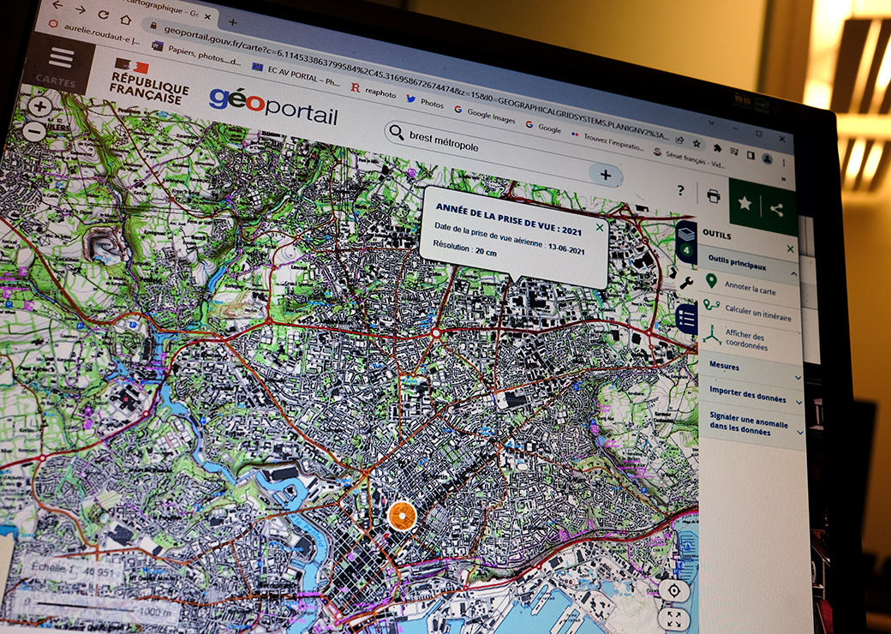The width and height of the screenshot is (891, 634).
Task: Open the EC AV PORTAL bookmark
Action: tap(296, 74)
